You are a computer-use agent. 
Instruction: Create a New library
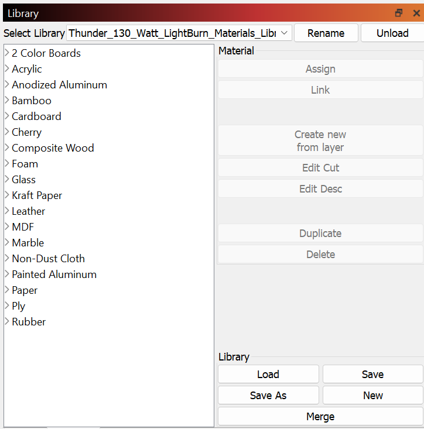[x=372, y=396]
